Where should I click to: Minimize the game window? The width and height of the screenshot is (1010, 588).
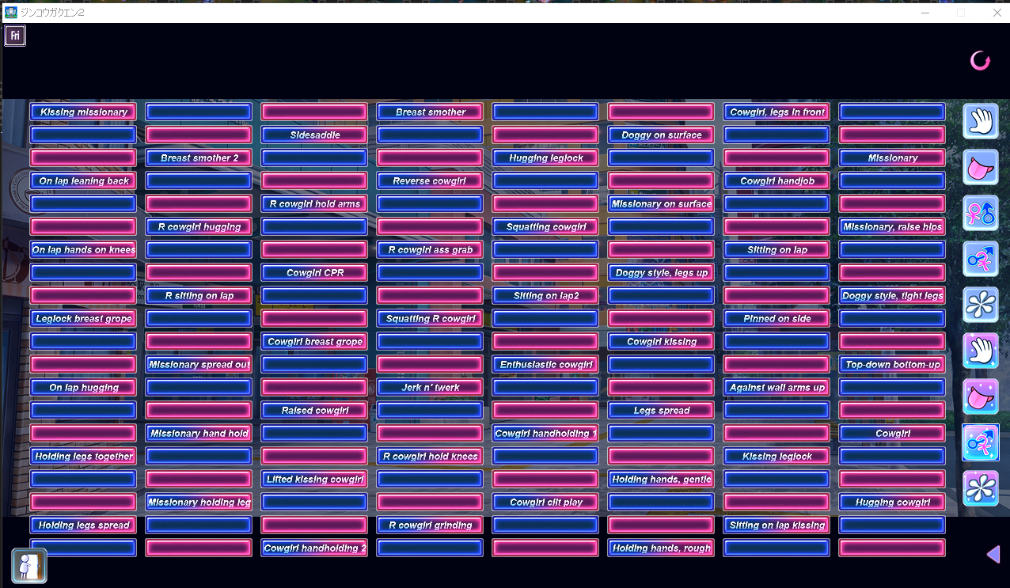click(x=925, y=13)
